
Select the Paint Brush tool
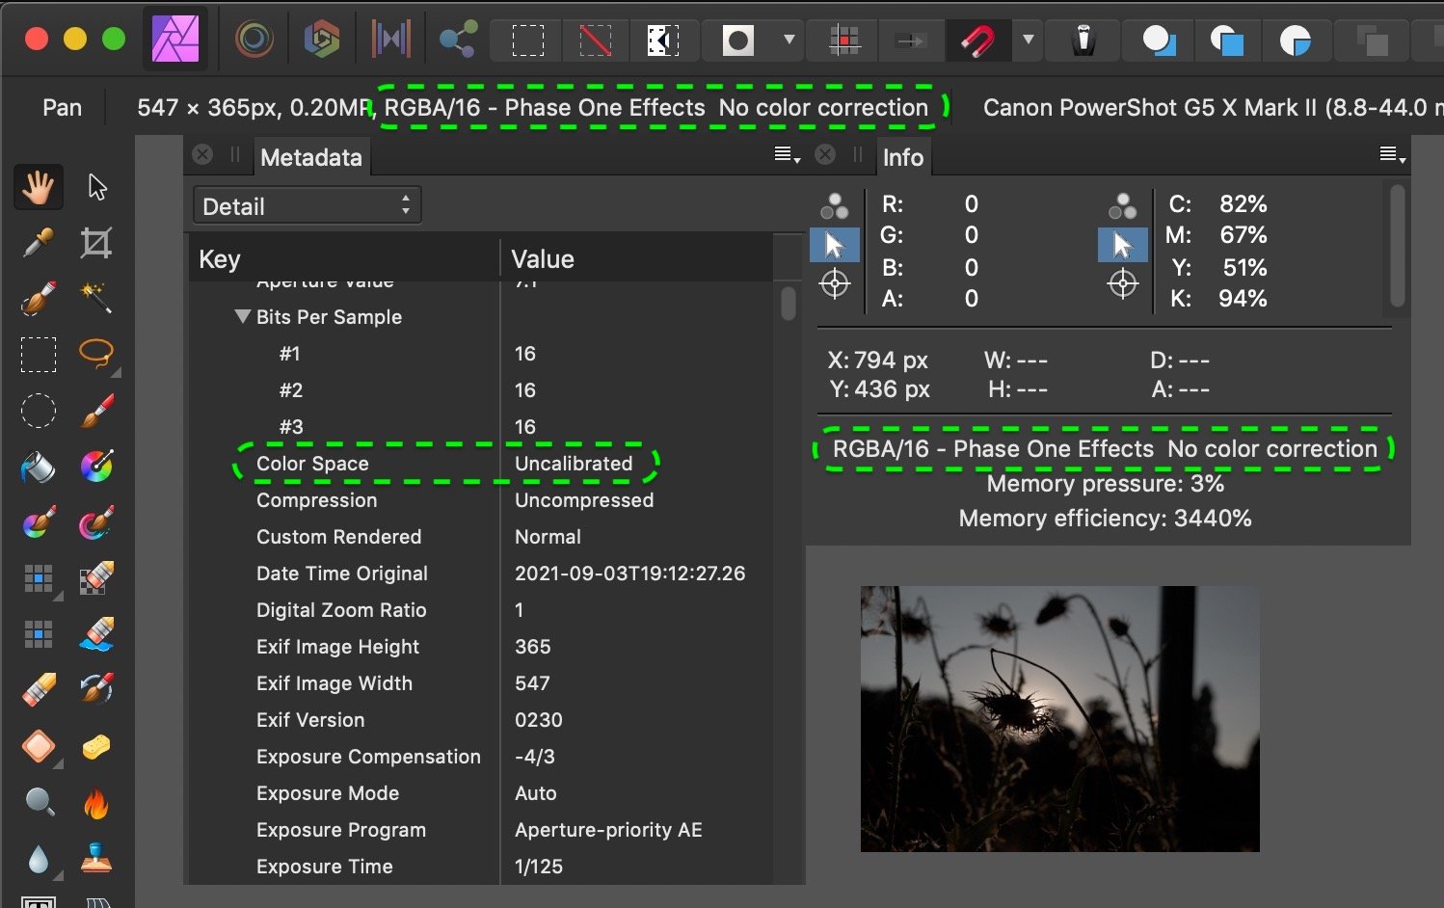(x=96, y=412)
